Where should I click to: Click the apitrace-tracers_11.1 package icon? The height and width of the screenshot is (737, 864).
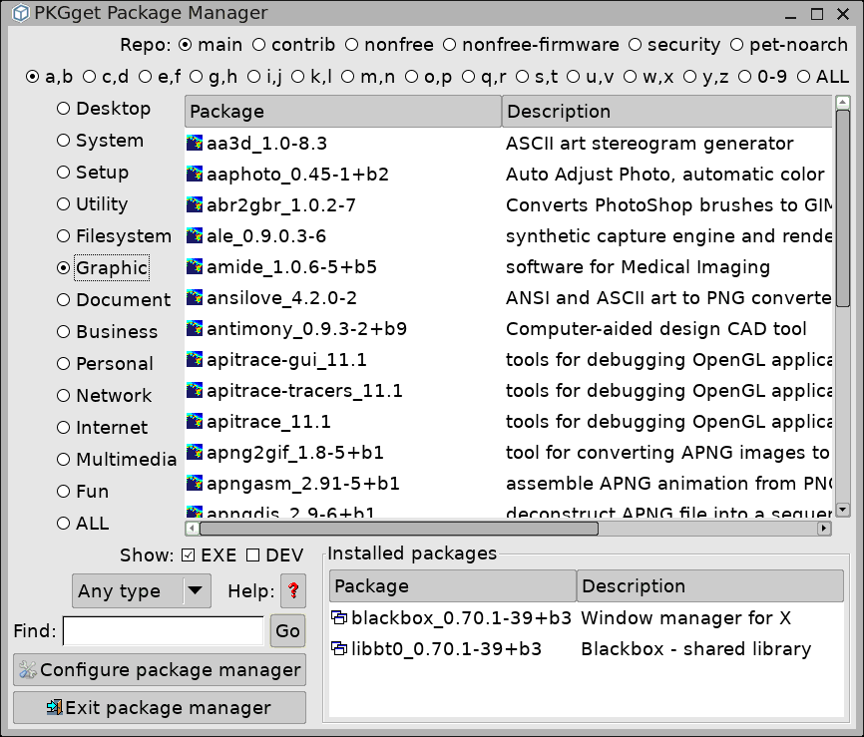pyautogui.click(x=195, y=390)
